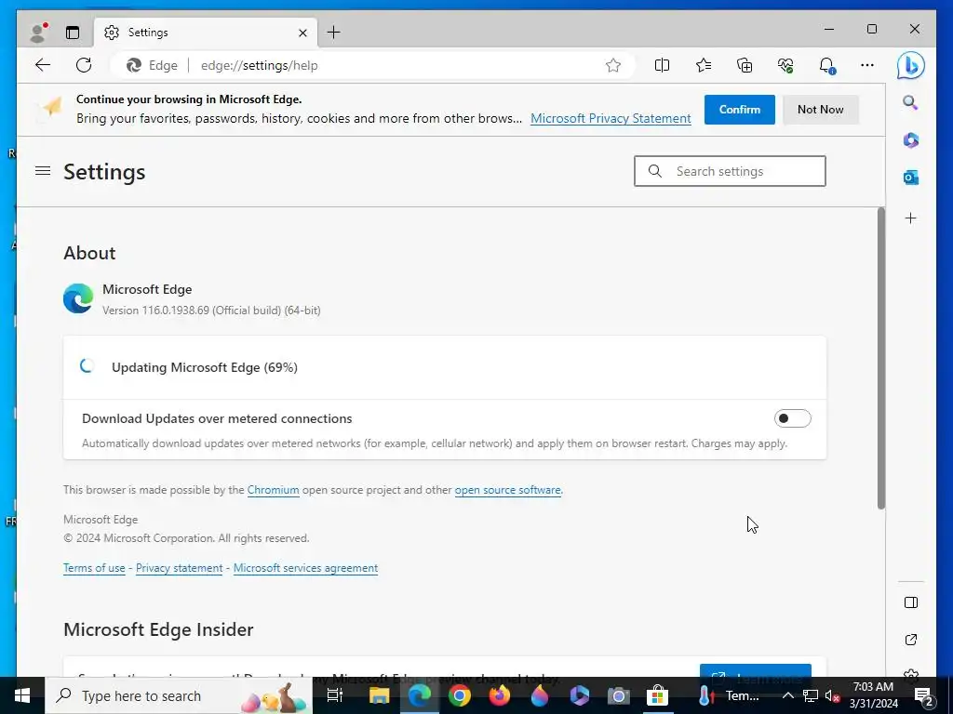This screenshot has height=714, width=953.
Task: Open Firefox from the taskbar
Action: pyautogui.click(x=500, y=695)
